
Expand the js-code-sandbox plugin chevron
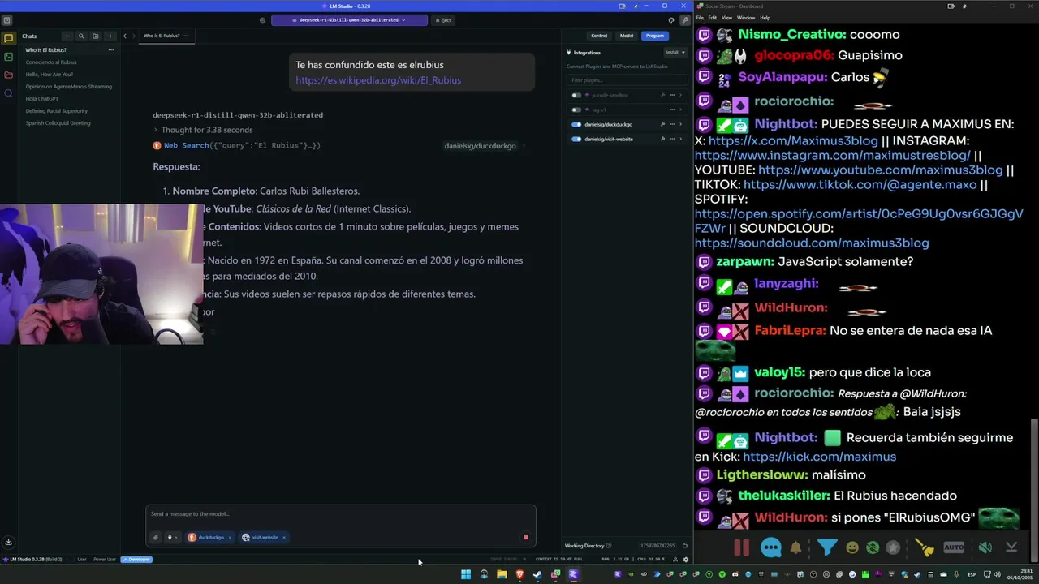click(x=680, y=95)
